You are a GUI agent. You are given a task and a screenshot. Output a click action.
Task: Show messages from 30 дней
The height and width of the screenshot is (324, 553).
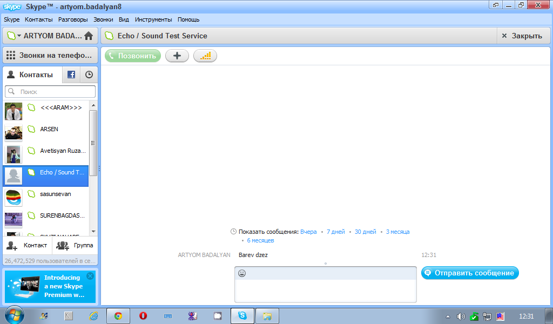366,232
